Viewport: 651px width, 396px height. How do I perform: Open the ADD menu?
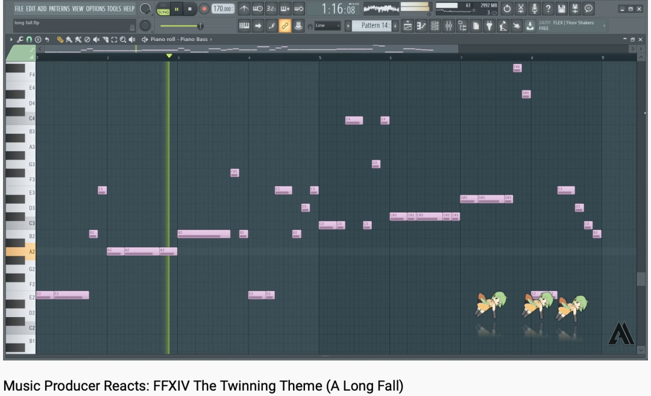point(42,8)
